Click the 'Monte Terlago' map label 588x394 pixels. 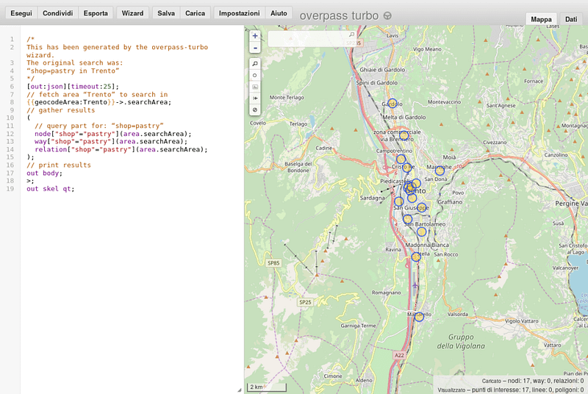click(x=287, y=98)
